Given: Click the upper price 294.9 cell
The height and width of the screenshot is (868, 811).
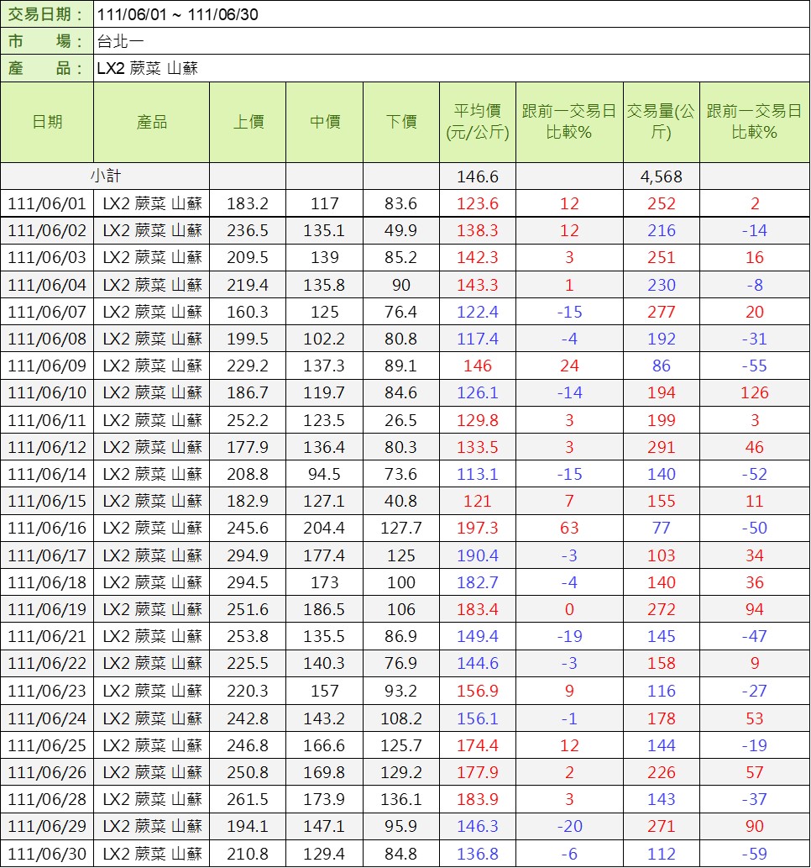Looking at the screenshot, I should point(248,555).
